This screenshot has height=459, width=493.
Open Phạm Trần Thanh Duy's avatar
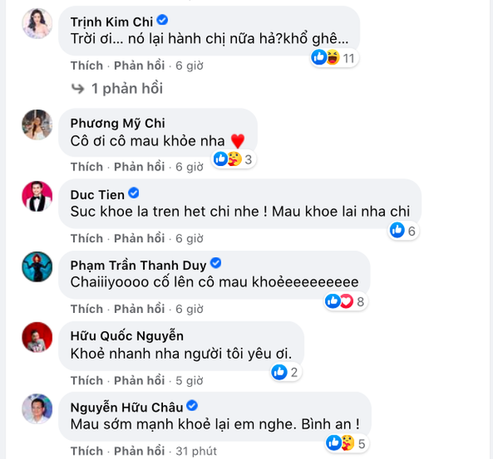[x=37, y=268]
